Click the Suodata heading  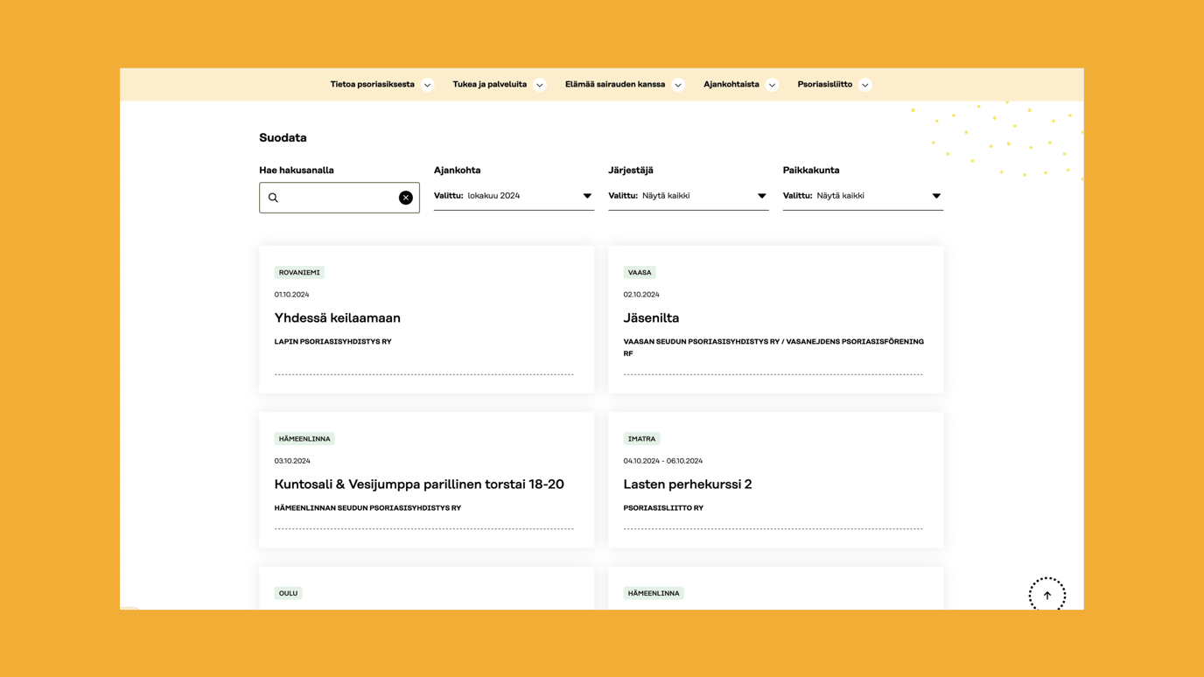tap(283, 137)
